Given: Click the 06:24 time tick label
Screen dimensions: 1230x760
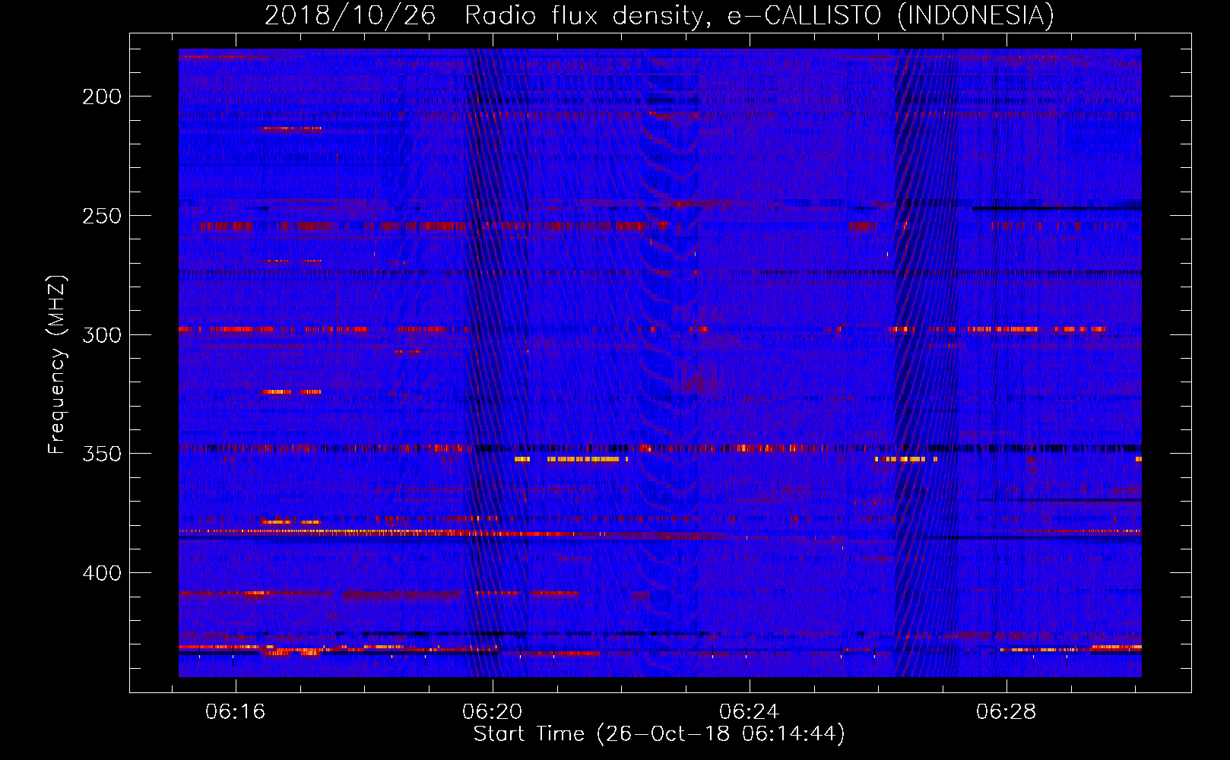Looking at the screenshot, I should (x=750, y=711).
